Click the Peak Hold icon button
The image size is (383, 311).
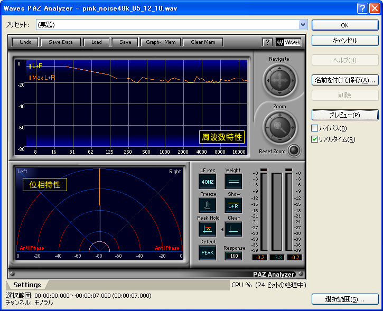tap(208, 229)
